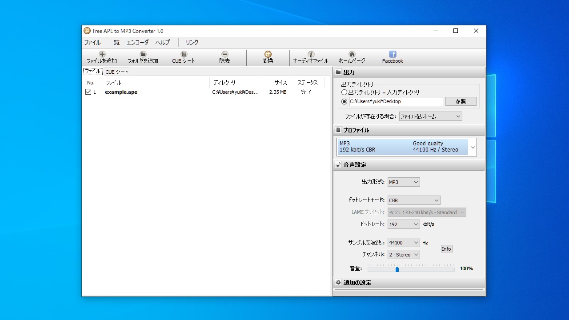Start conversion with the 変換 icon

click(268, 54)
